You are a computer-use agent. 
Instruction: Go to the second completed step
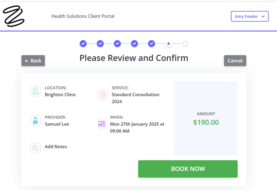pos(100,44)
